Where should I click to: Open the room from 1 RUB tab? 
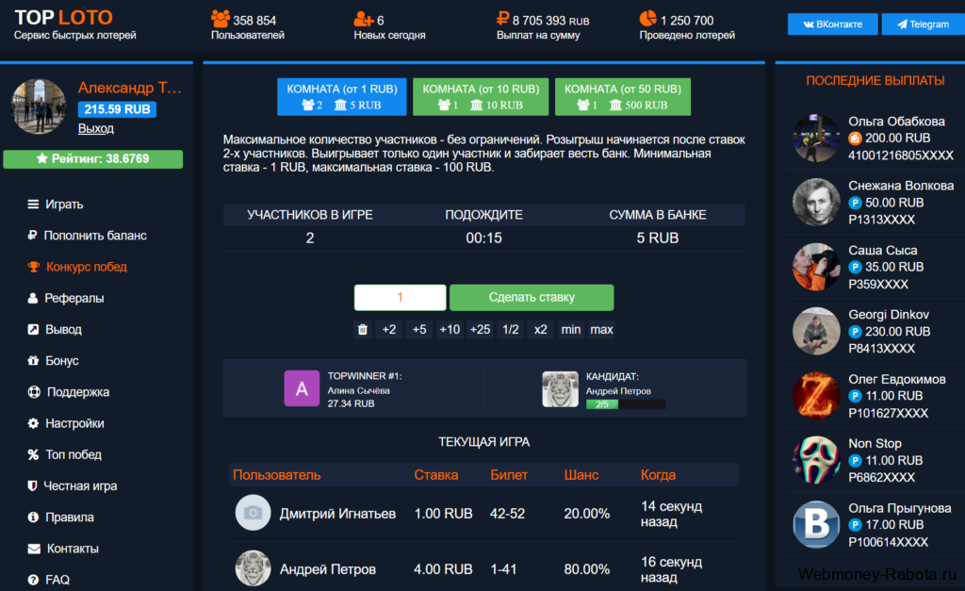coord(341,97)
